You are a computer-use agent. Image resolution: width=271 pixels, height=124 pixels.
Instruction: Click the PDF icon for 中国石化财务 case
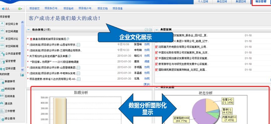(157, 52)
